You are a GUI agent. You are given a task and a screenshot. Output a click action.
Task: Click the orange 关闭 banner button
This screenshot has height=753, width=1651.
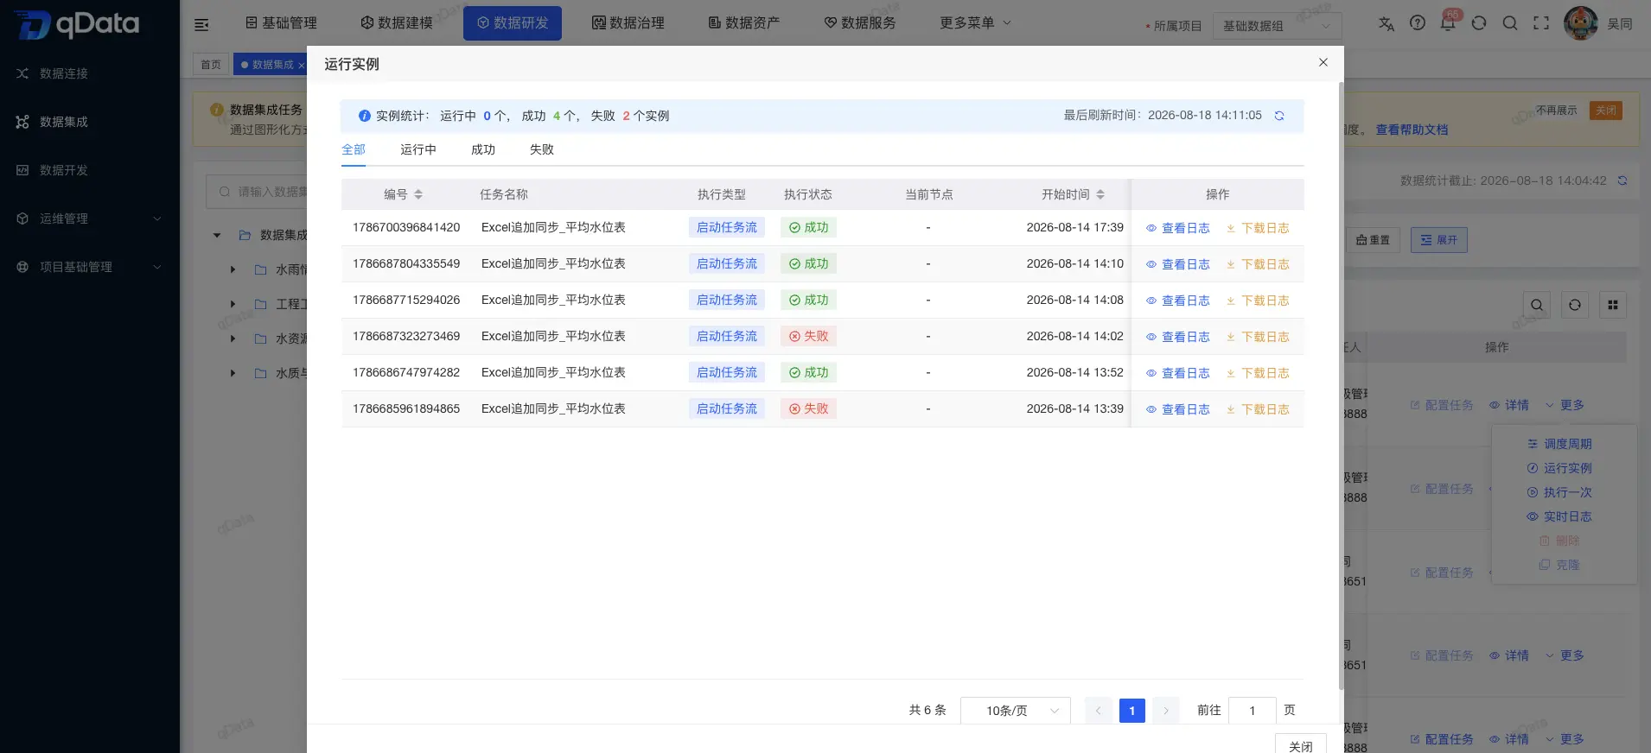pyautogui.click(x=1606, y=111)
